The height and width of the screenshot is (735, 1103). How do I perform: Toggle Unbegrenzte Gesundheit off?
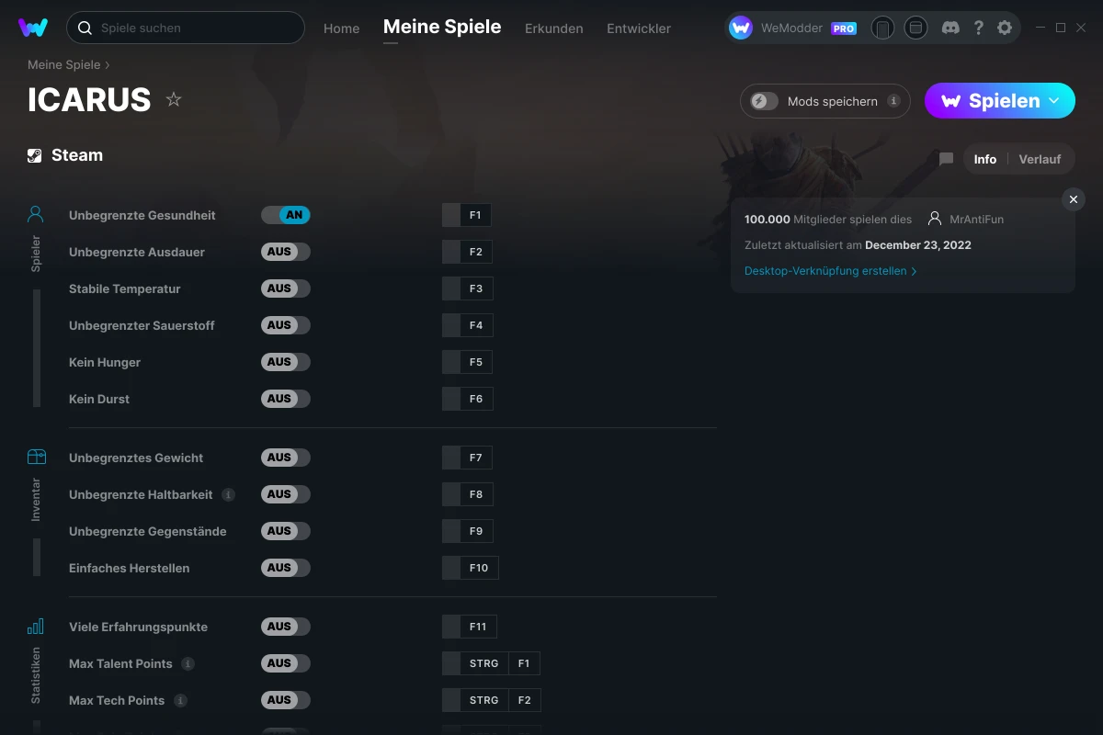click(x=286, y=215)
